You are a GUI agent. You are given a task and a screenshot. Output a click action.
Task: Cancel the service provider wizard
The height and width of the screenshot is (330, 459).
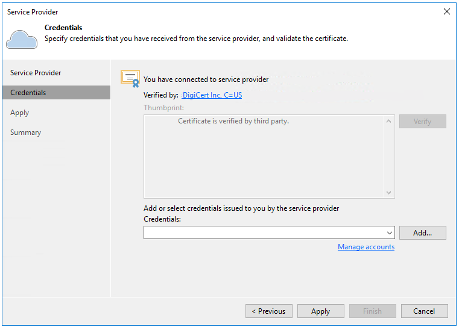424,311
